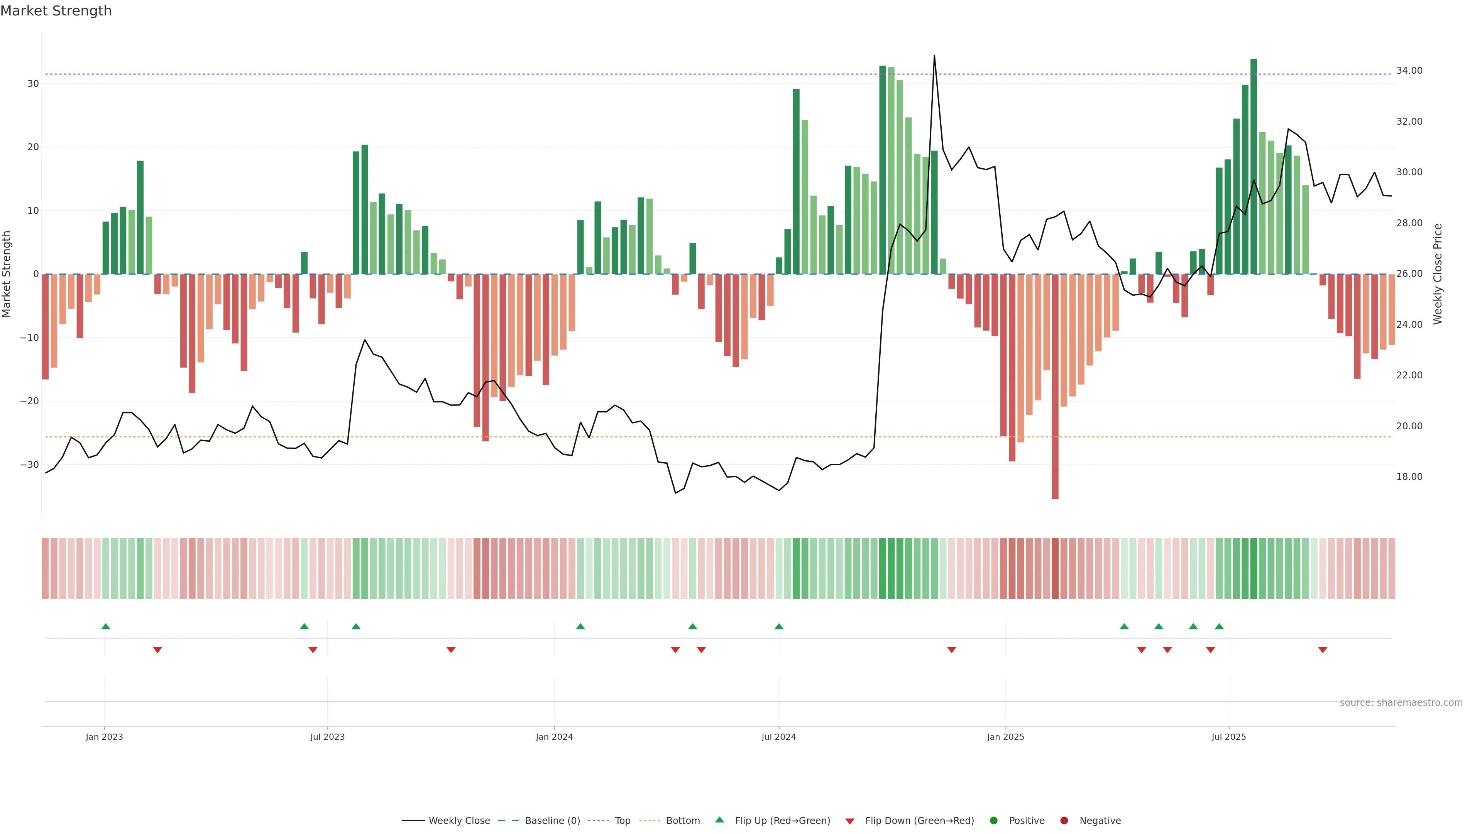
Task: Click Flip Down red triangle legend icon
Action: point(850,821)
